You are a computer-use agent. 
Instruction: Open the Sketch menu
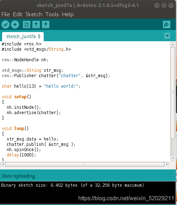34,14
